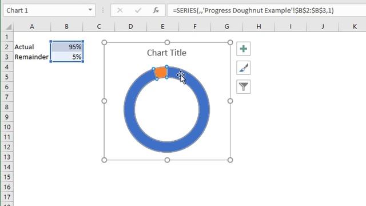
Task: Click the formula bar expand dots handle
Action: 103,10
